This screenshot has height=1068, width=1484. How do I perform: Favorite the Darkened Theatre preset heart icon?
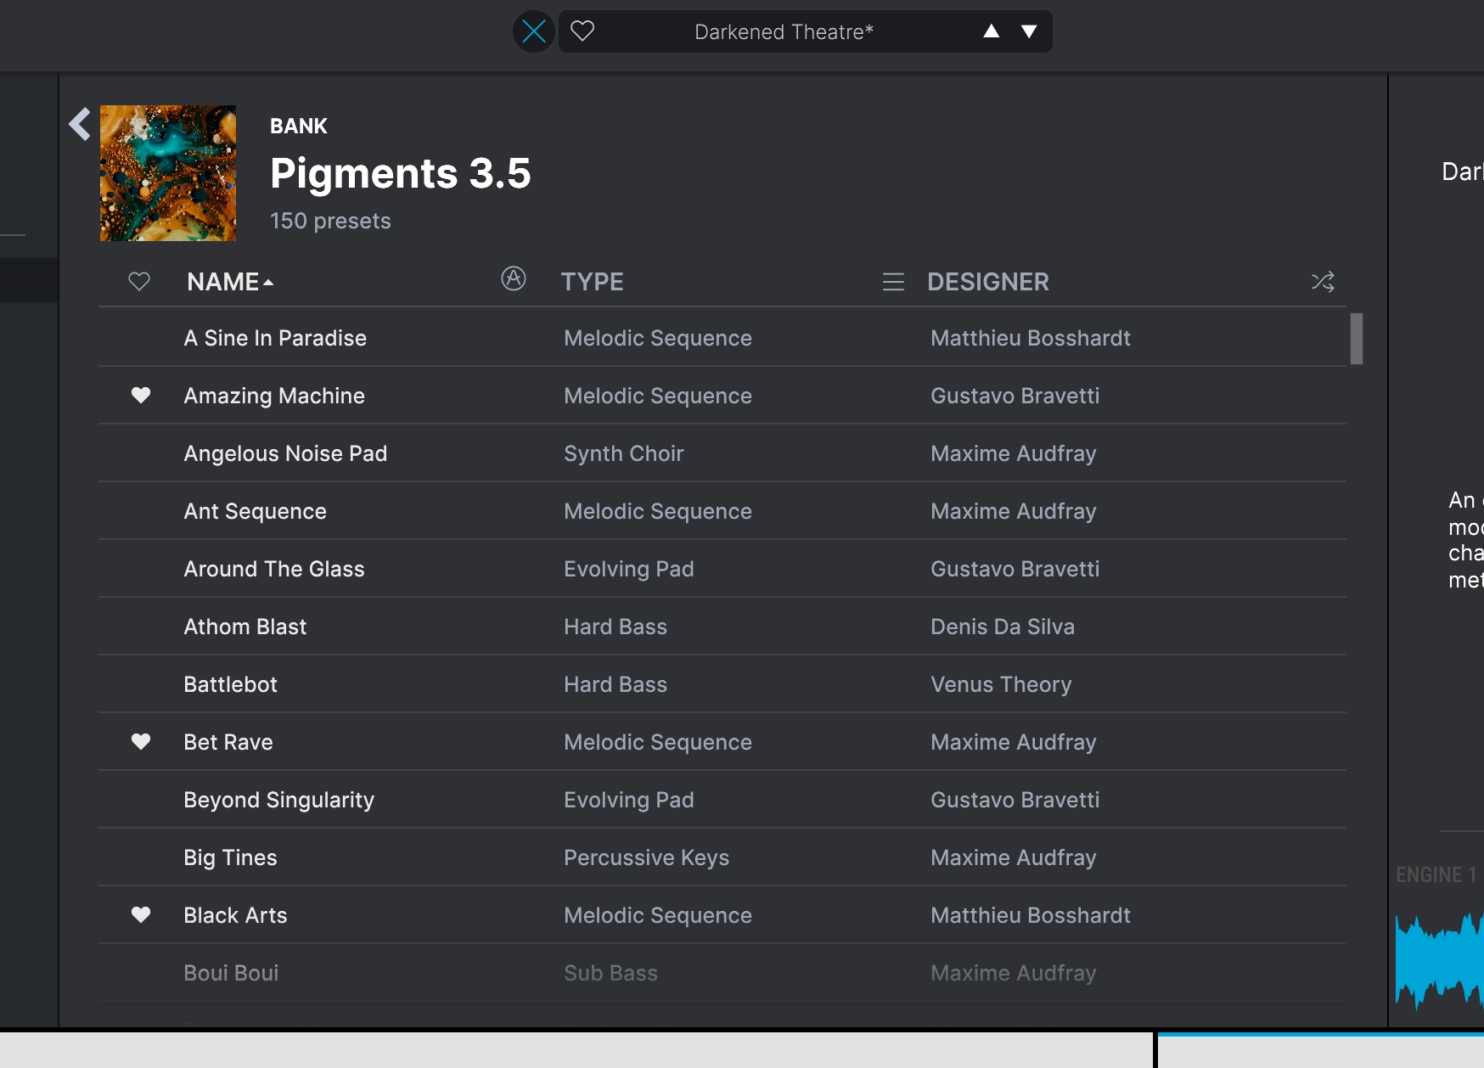[x=582, y=31]
